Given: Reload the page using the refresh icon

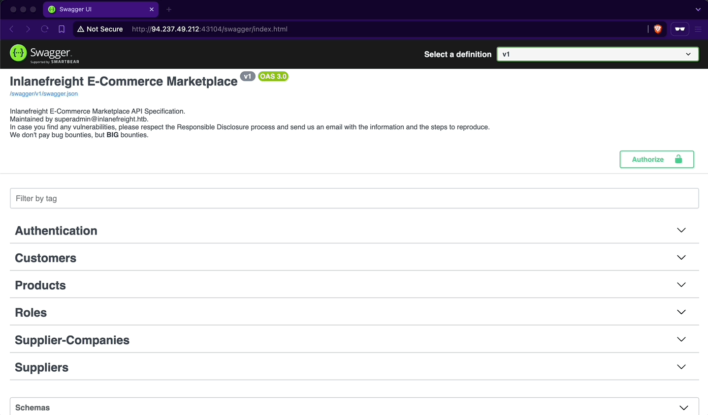Looking at the screenshot, I should click(x=44, y=29).
